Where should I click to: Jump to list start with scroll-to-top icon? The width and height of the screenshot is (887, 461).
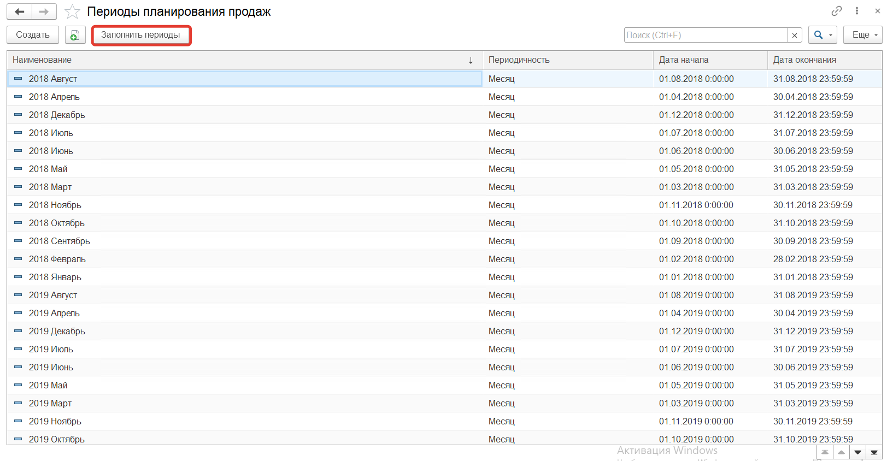click(825, 452)
